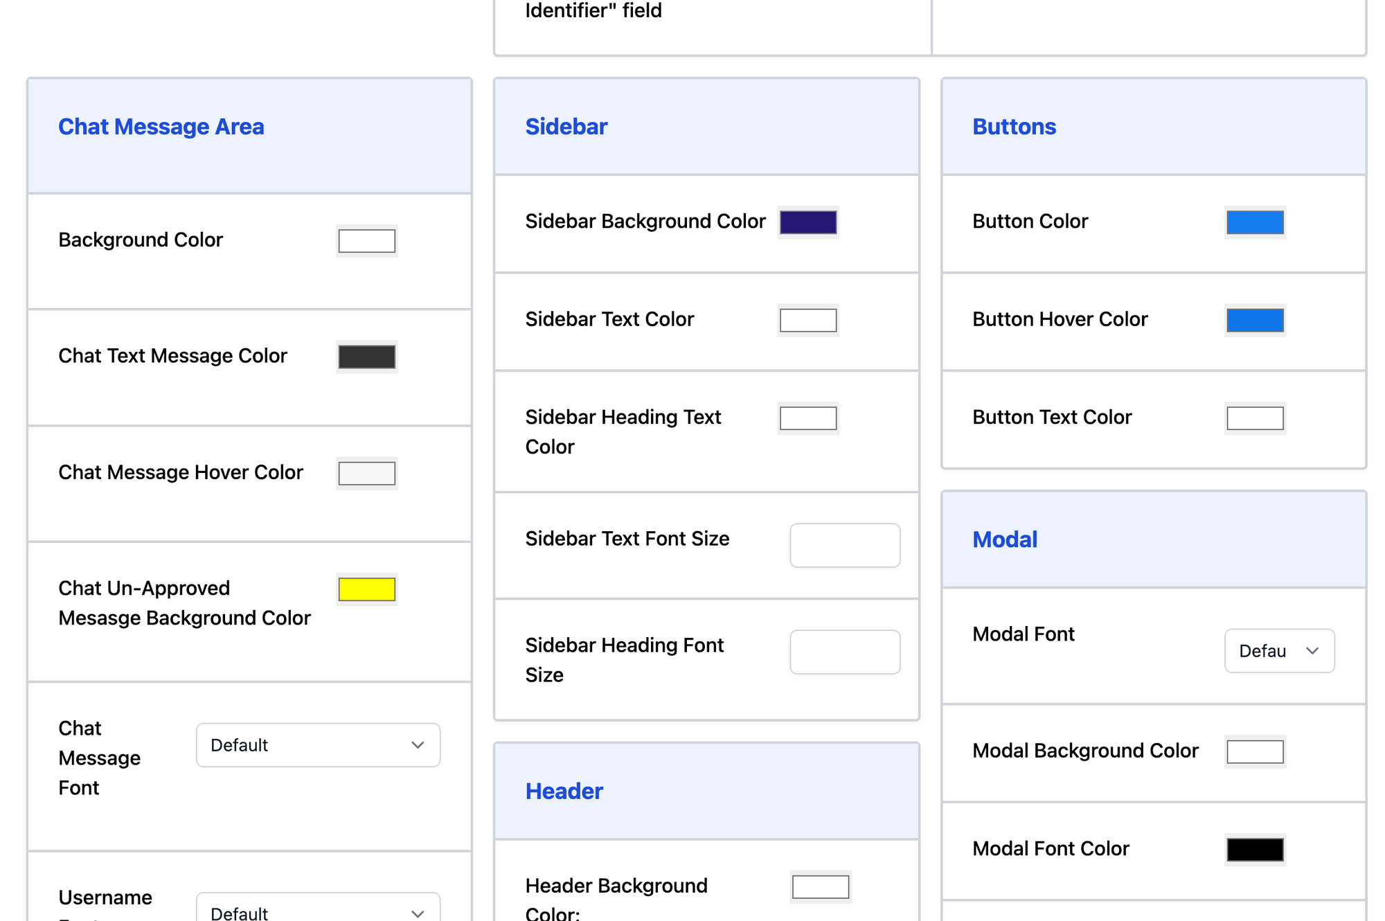
Task: Focus the Sidebar Heading Font Size field
Action: coord(845,652)
